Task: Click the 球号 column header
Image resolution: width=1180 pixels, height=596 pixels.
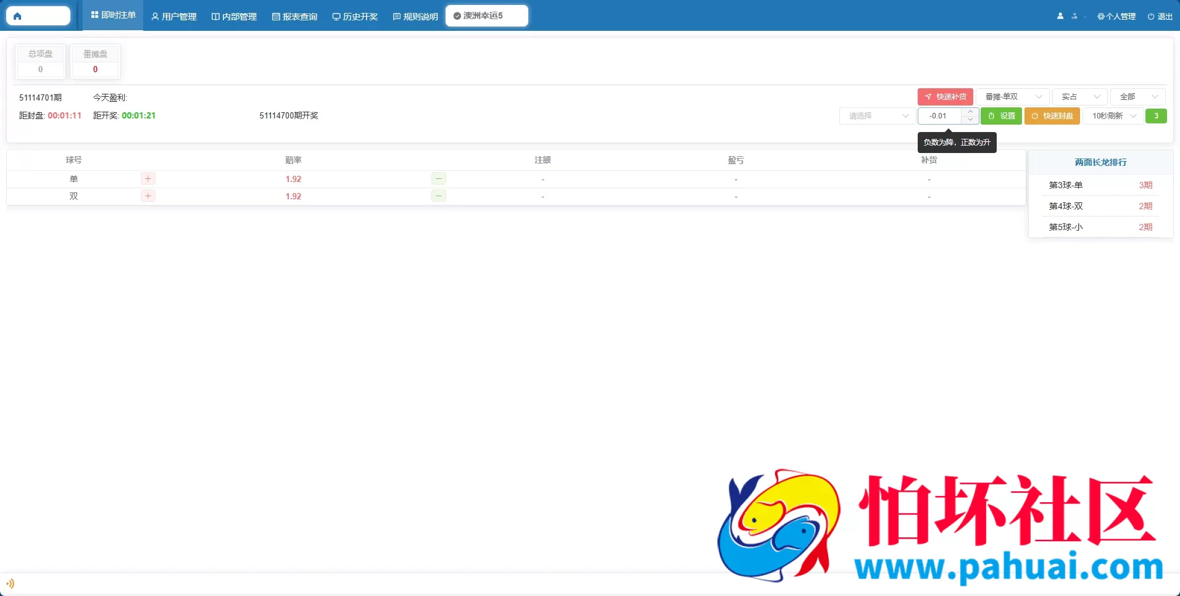Action: (73, 160)
